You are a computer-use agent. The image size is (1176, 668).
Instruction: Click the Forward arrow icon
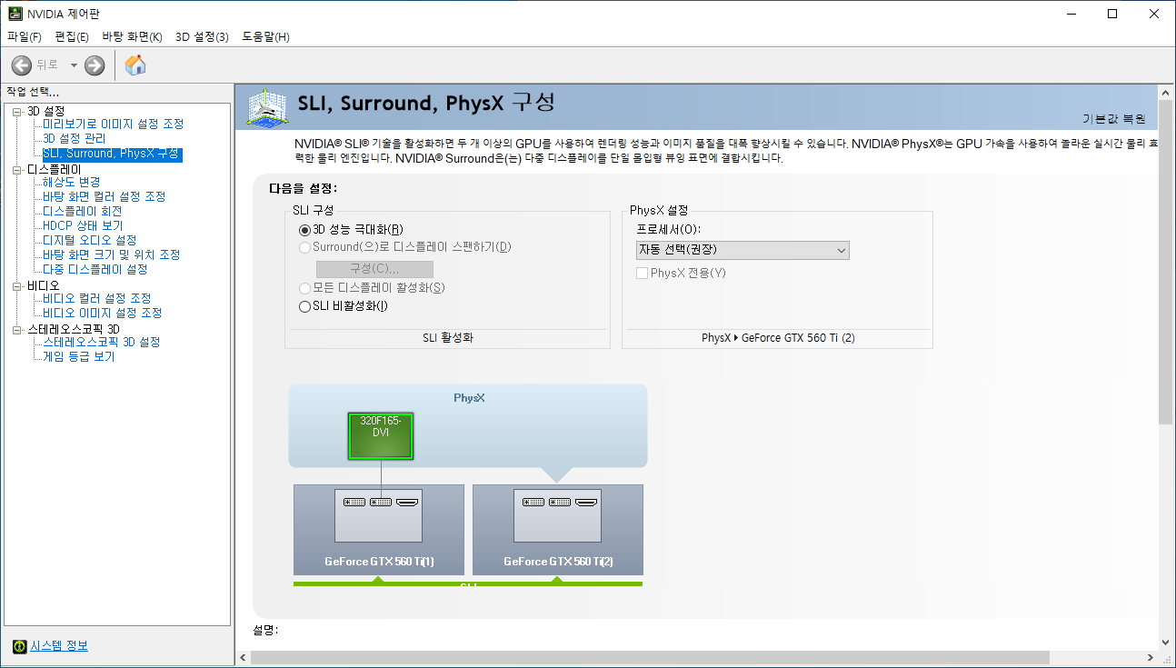coord(95,65)
